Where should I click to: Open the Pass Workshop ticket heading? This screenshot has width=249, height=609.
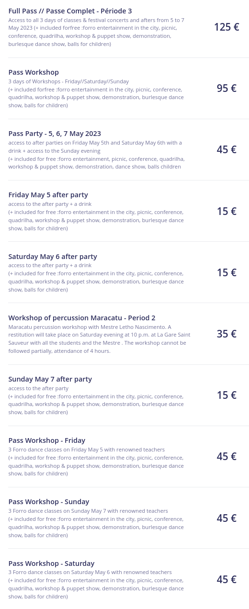pos(34,72)
